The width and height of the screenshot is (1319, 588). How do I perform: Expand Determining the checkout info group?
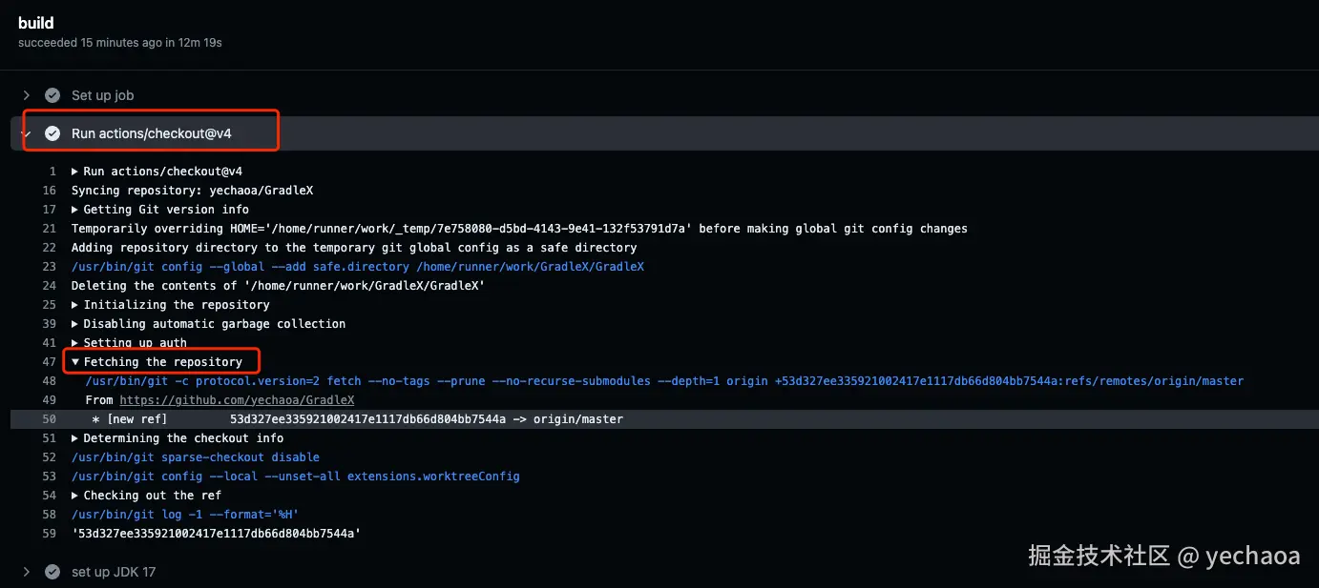click(x=75, y=438)
